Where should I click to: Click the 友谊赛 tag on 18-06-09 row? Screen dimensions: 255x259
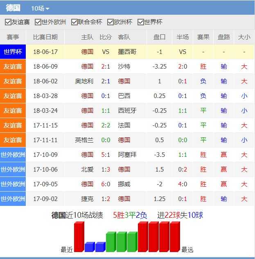(13, 67)
